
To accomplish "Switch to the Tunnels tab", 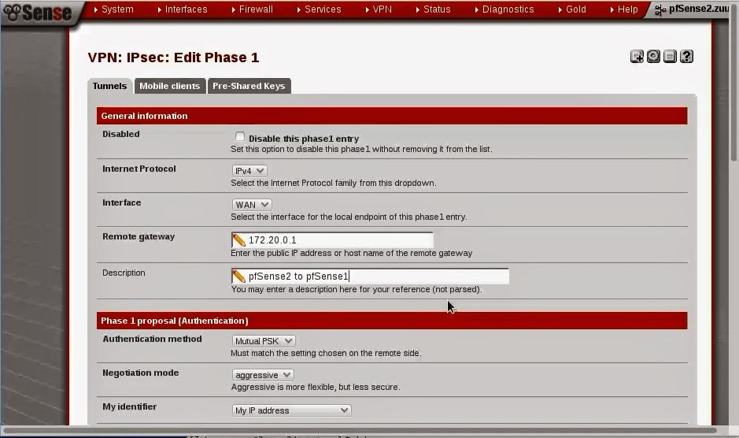I will pos(110,86).
